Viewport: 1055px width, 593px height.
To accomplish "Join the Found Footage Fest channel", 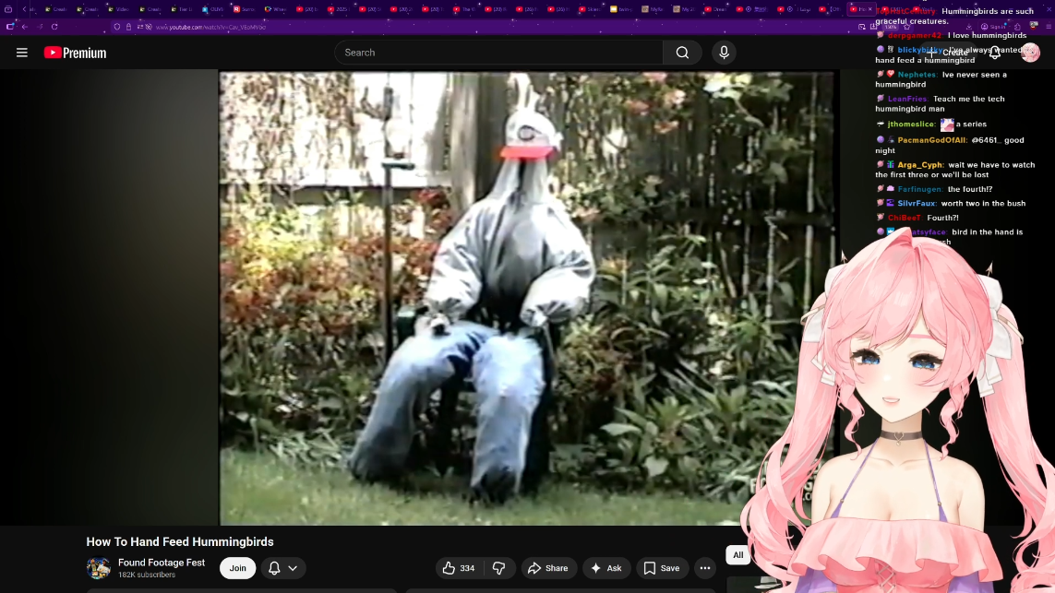I will 237,568.
